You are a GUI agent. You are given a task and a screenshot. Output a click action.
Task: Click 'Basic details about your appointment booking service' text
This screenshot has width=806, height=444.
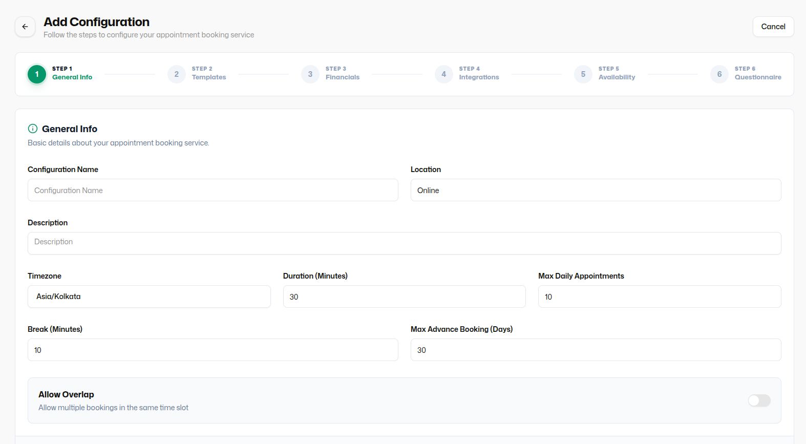click(x=118, y=143)
